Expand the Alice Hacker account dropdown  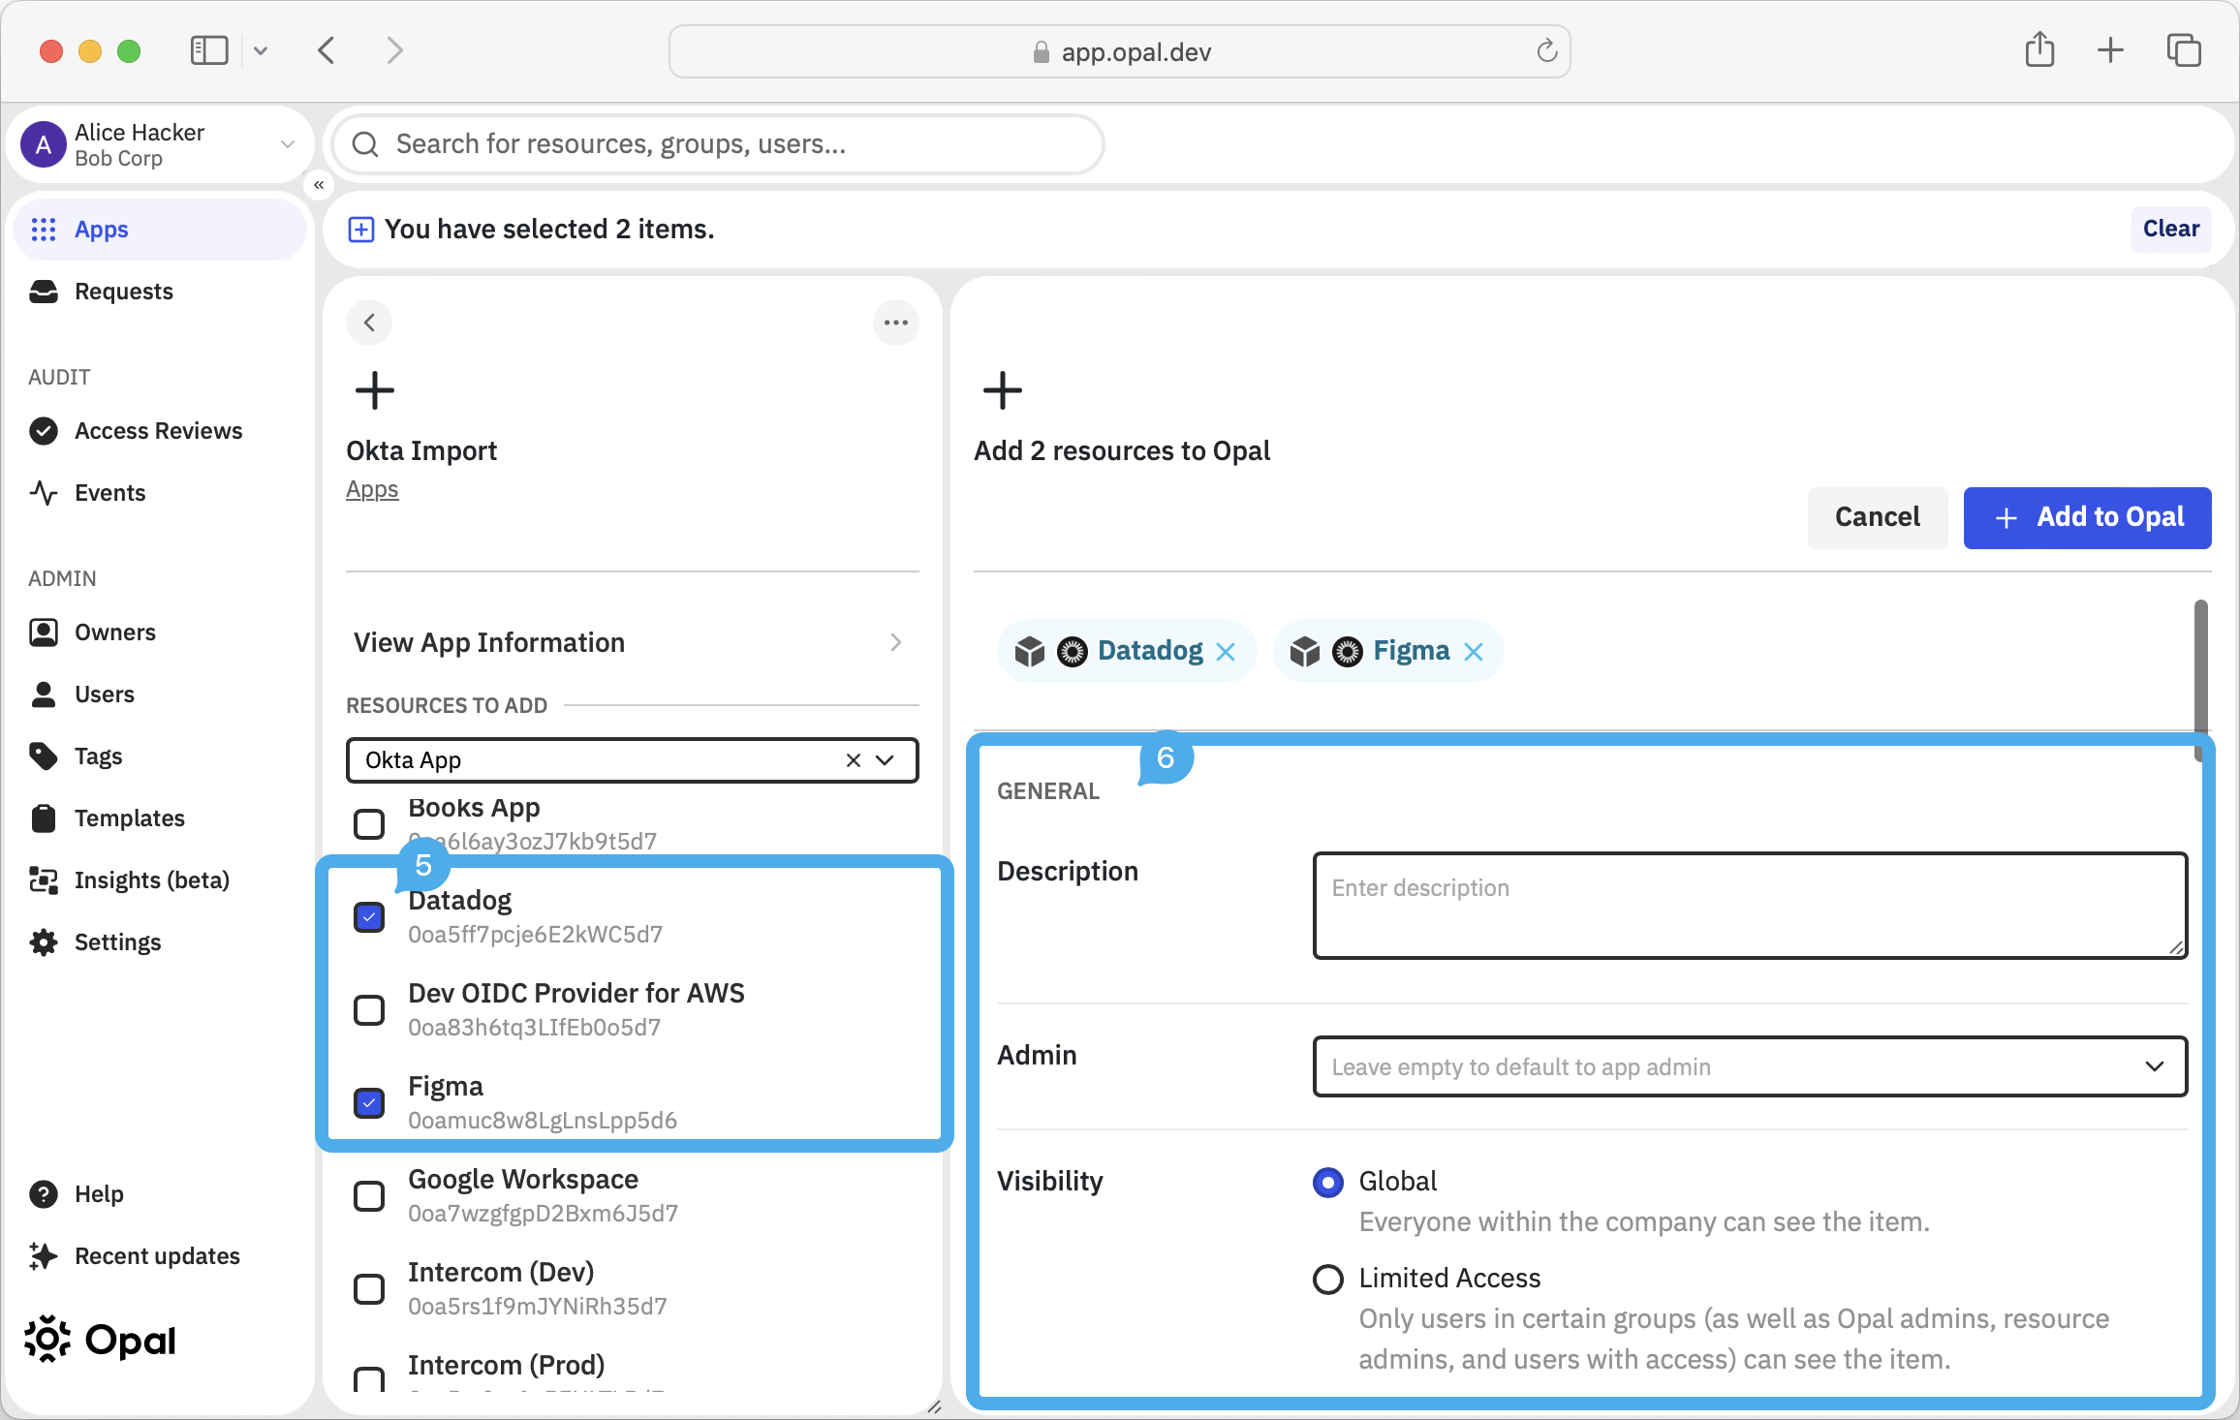point(288,144)
